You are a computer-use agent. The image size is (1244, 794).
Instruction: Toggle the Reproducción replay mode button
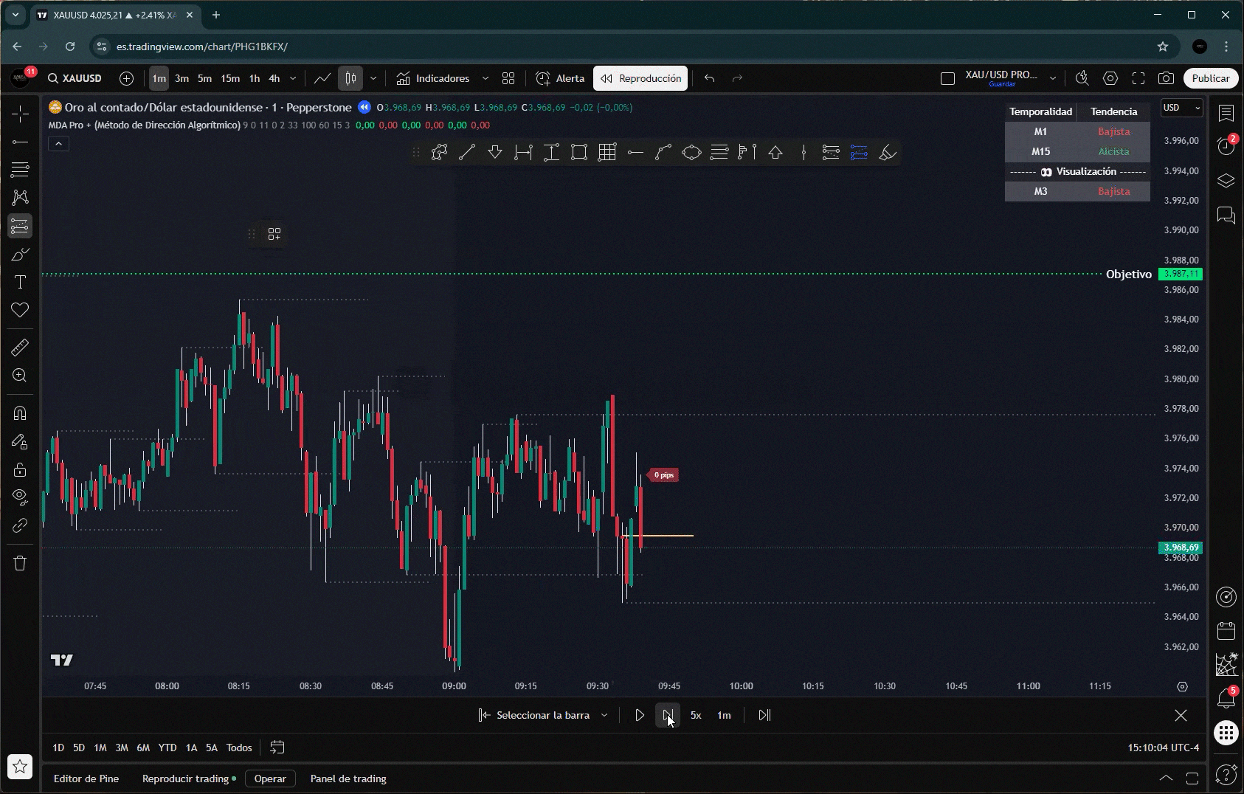point(640,78)
